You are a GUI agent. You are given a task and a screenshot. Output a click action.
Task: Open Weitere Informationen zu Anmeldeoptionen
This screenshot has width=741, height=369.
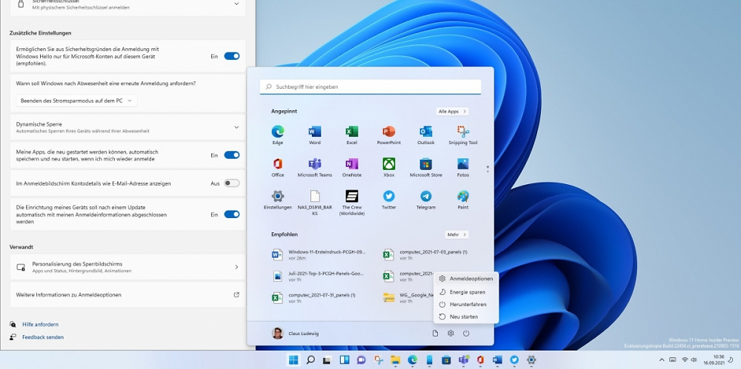(x=127, y=295)
